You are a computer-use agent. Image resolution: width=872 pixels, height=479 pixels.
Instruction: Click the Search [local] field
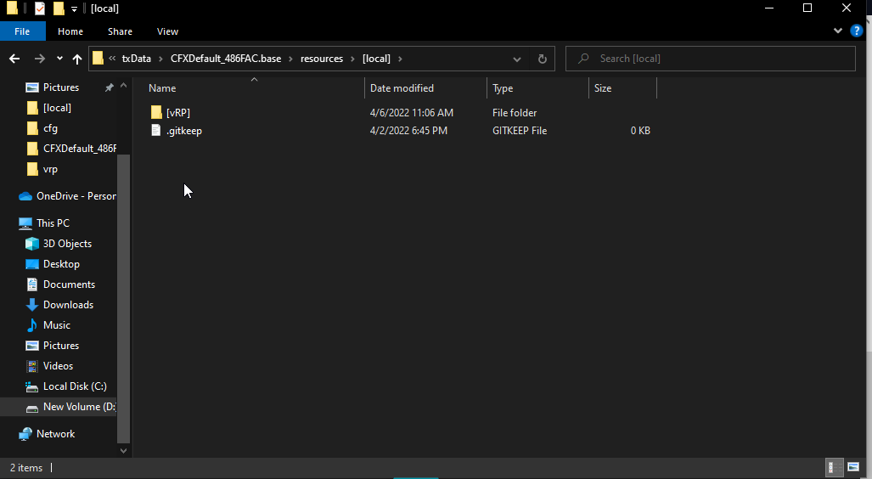point(710,59)
